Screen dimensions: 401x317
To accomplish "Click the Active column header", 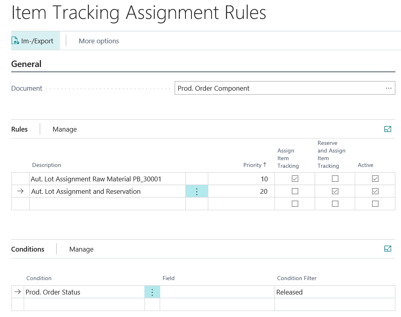I will 365,165.
